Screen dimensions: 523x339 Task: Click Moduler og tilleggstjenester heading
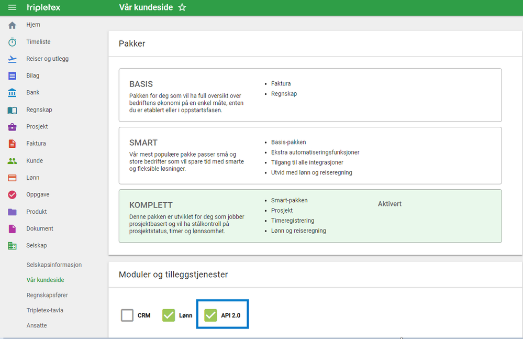point(173,275)
